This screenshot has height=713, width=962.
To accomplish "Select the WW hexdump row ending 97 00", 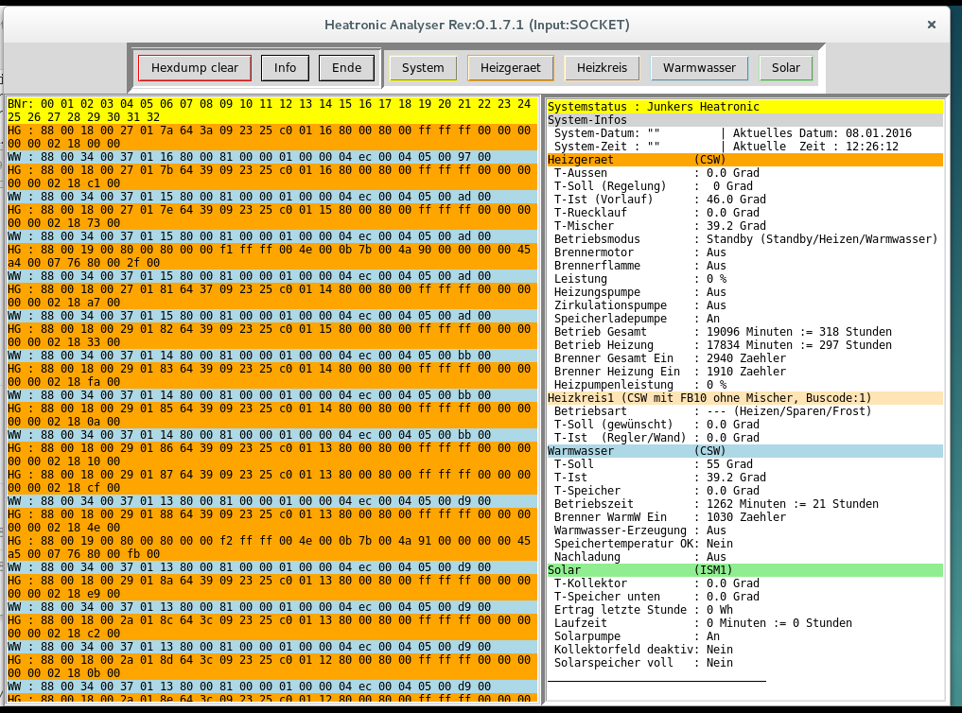I will click(x=271, y=157).
